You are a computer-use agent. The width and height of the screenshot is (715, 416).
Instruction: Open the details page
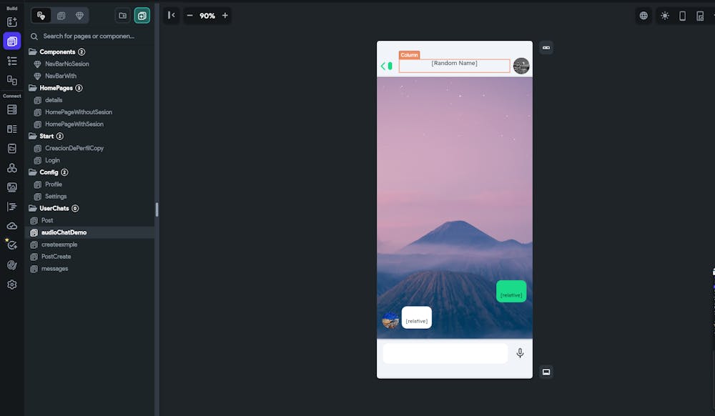click(x=54, y=100)
